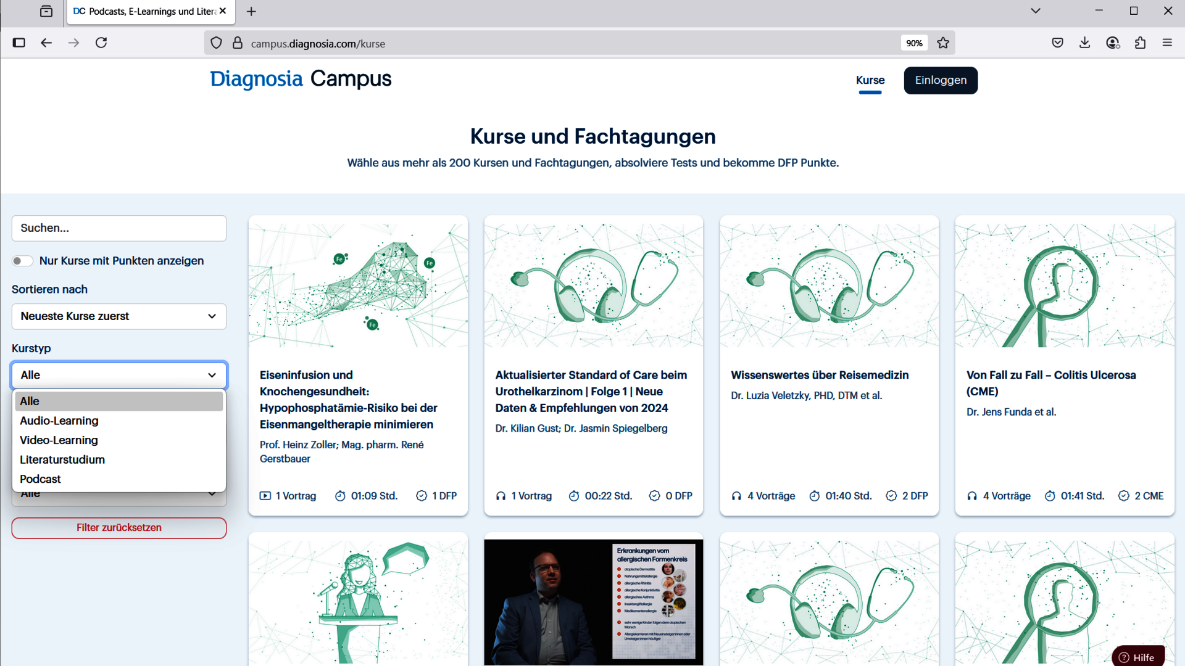Choose Podcast option in Kurstyp list
The height and width of the screenshot is (666, 1185).
click(40, 479)
